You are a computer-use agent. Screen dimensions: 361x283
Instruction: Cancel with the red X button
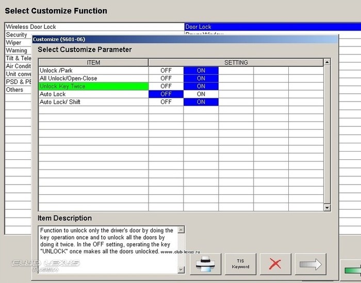pyautogui.click(x=275, y=264)
